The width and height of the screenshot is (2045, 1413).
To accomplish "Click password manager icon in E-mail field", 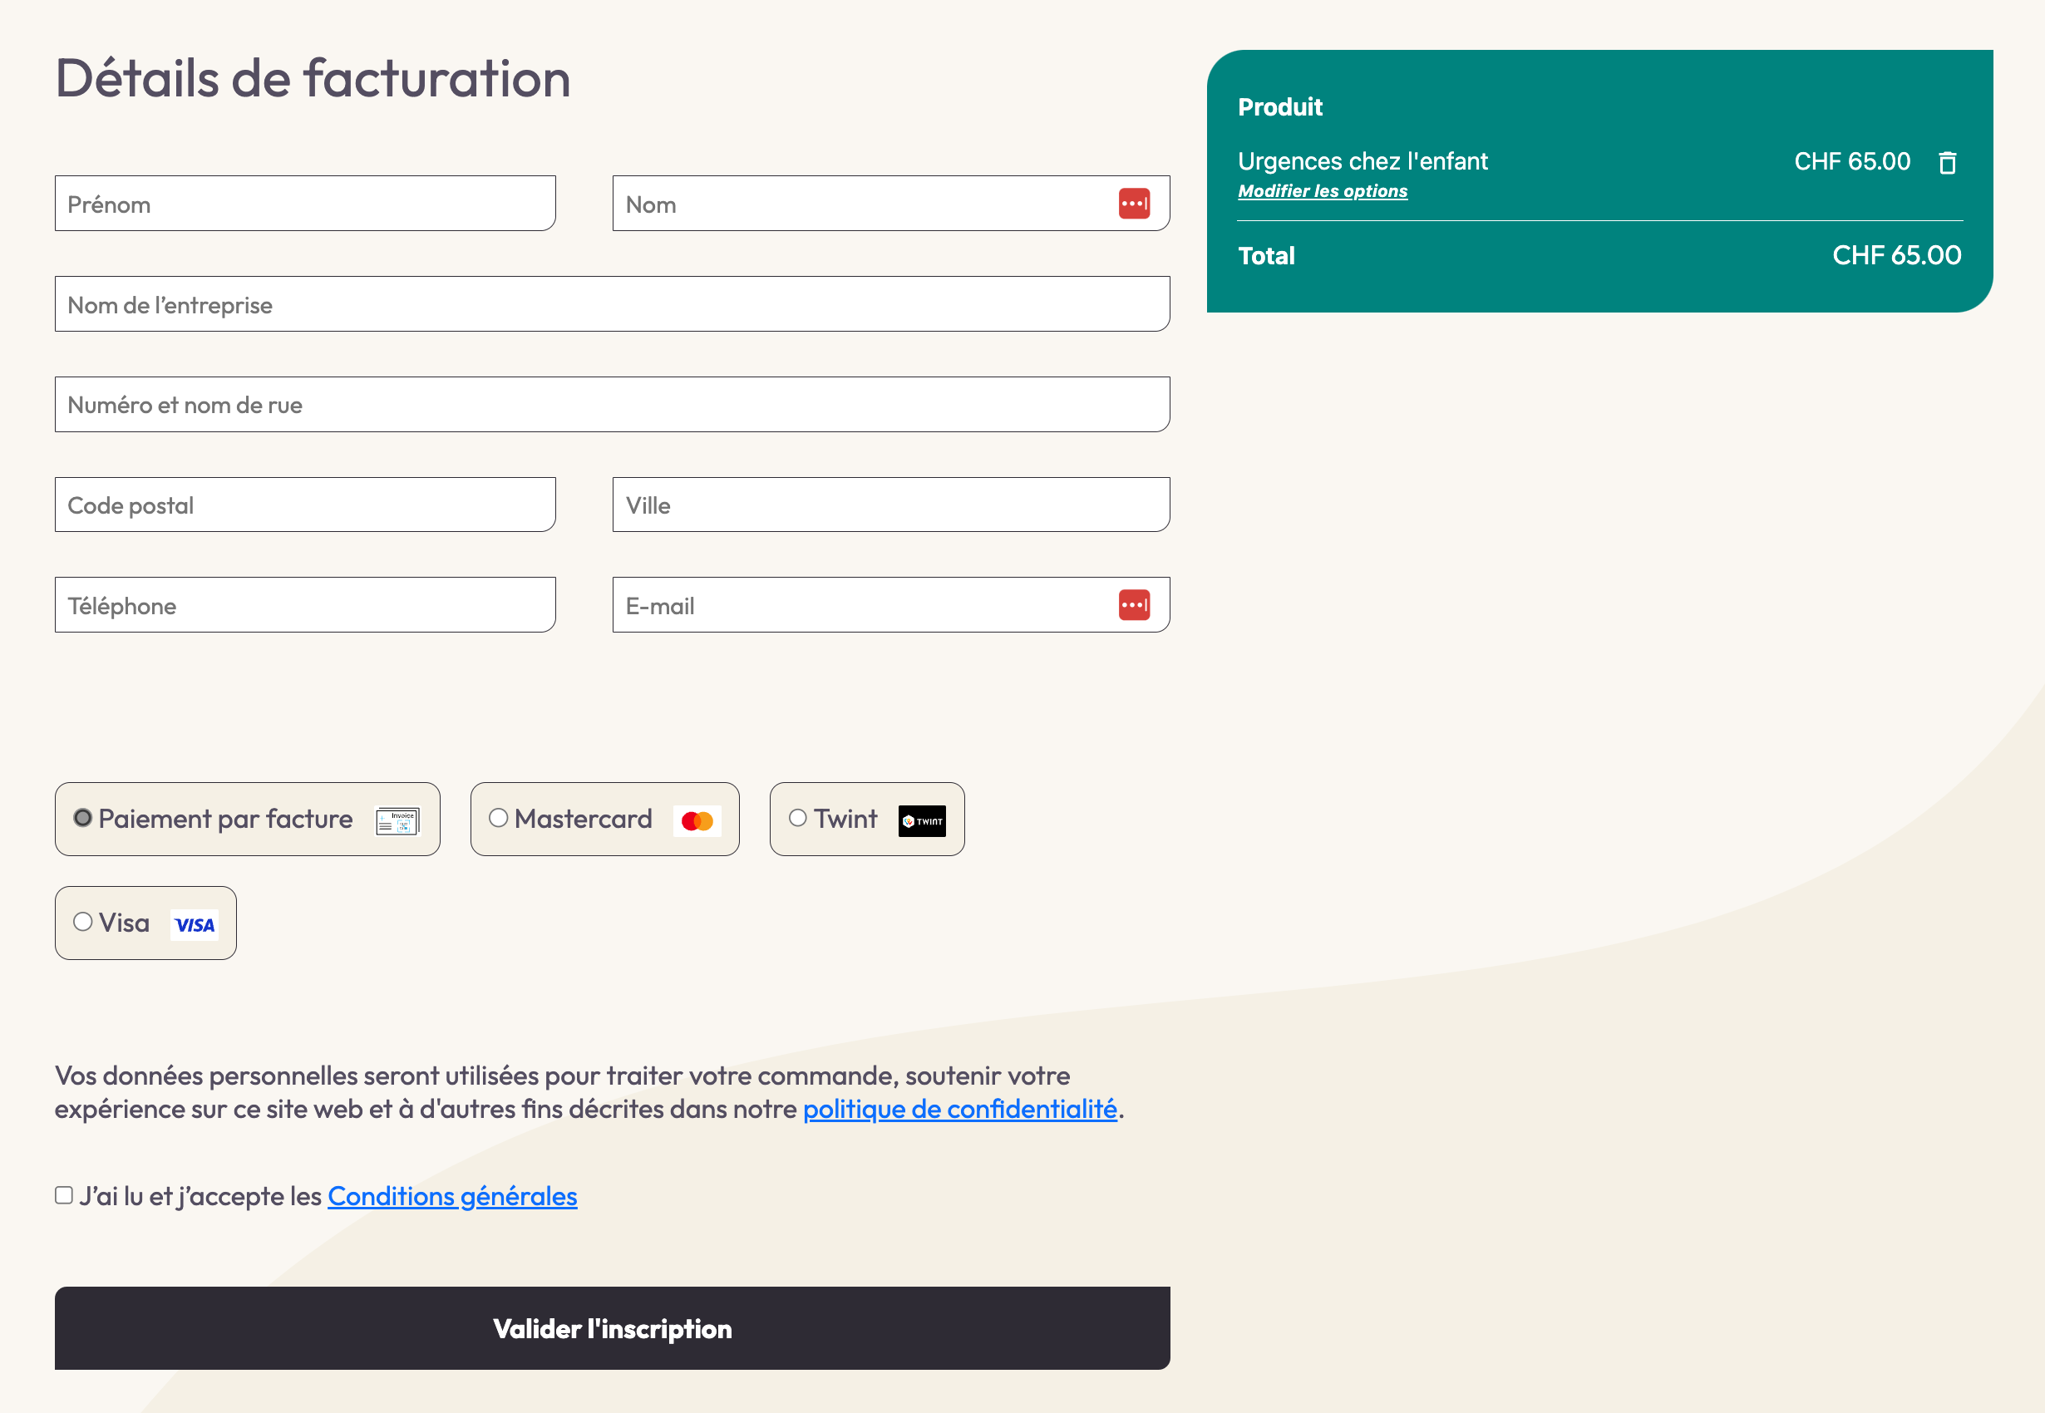I will (x=1133, y=606).
